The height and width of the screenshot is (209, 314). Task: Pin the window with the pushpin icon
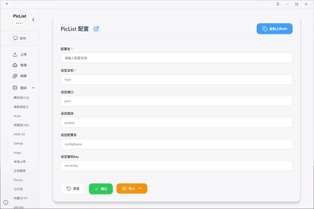point(278,4)
